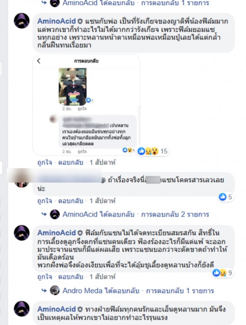Screen dimensions: 246x325
Task: Open AminoAcid avatar on first full comment
Action: tap(22, 21)
